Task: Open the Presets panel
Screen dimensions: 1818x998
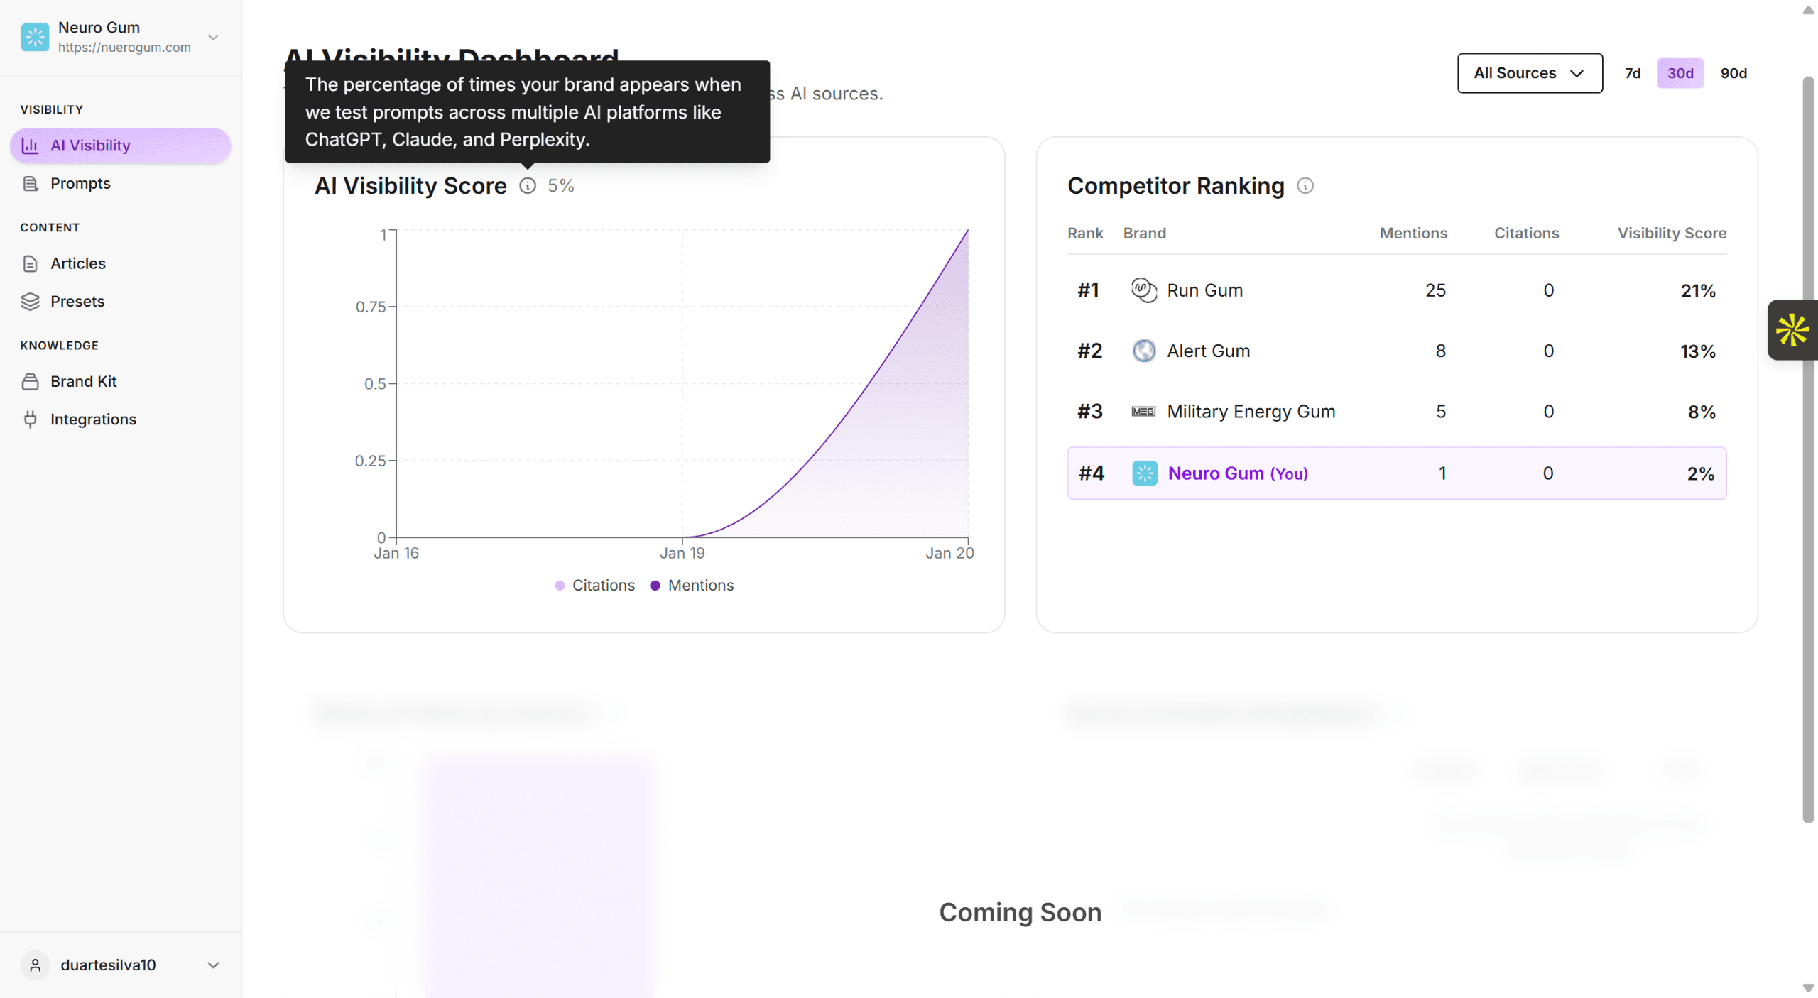Action: [77, 301]
